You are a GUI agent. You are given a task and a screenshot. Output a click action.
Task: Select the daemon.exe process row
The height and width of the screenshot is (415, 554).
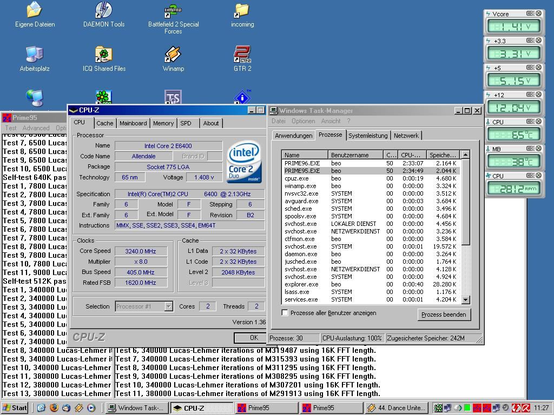[x=371, y=254]
